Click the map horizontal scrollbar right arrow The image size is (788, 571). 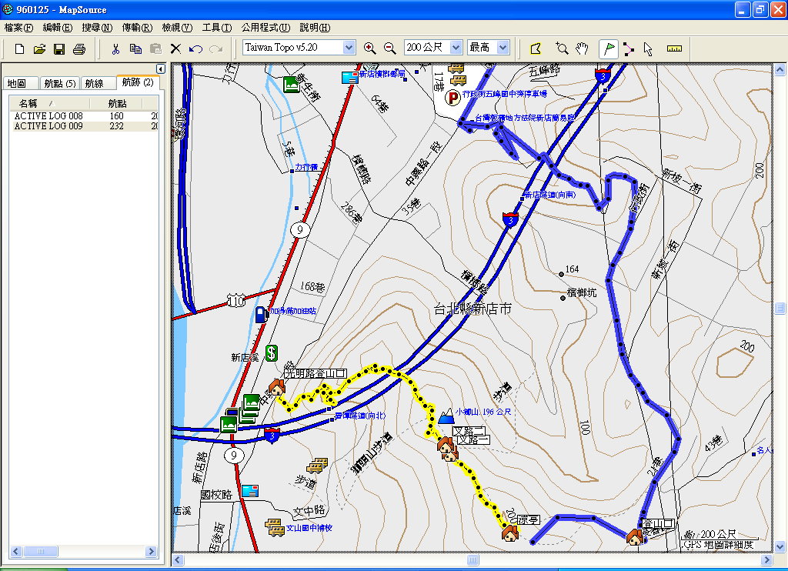(x=767, y=559)
